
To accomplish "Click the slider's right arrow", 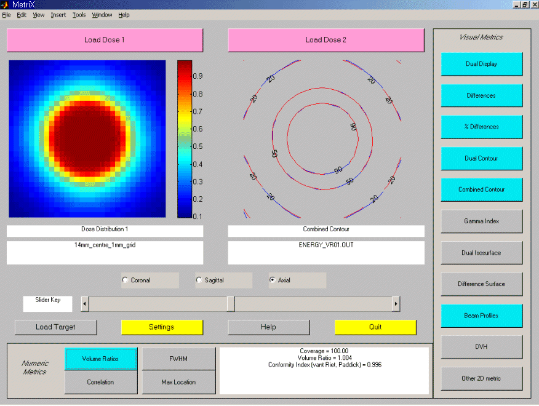I will pyautogui.click(x=396, y=304).
